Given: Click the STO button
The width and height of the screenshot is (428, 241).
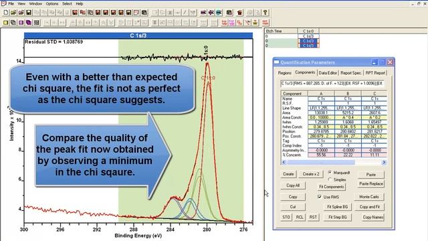Looking at the screenshot, I should coord(286,217).
